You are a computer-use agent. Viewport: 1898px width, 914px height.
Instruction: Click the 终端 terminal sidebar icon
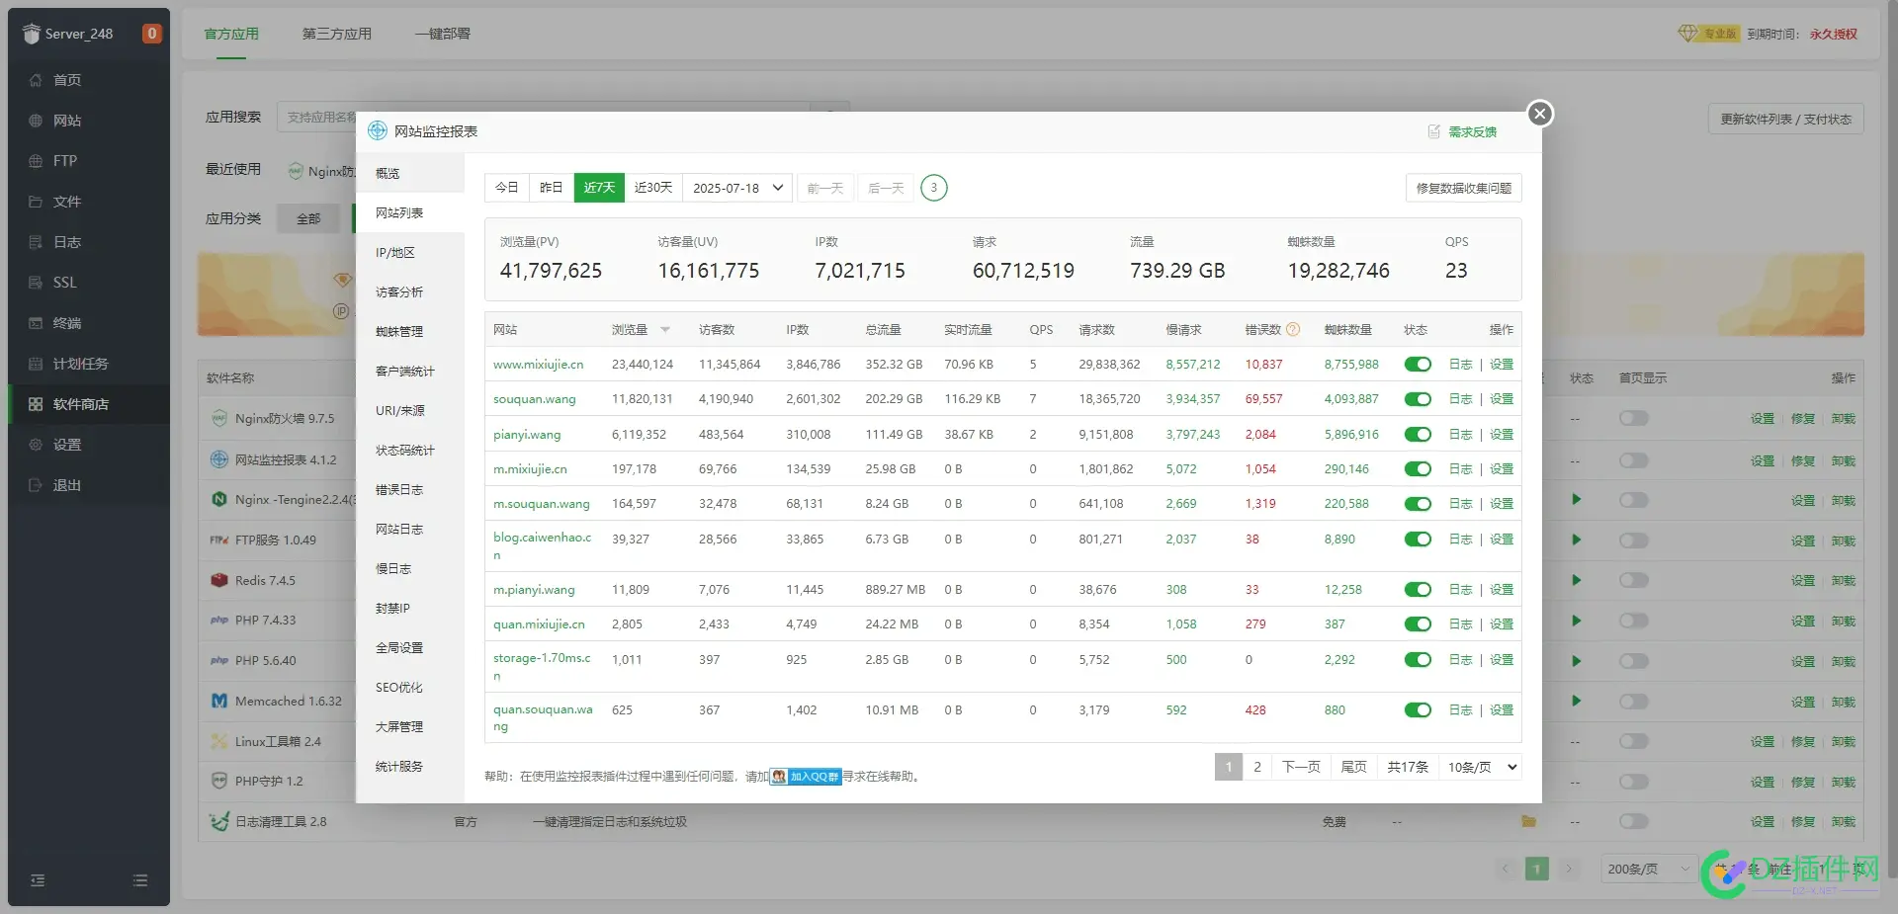coord(36,323)
